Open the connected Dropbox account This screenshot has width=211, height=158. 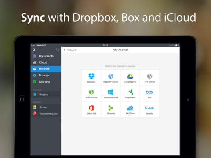pos(46,95)
